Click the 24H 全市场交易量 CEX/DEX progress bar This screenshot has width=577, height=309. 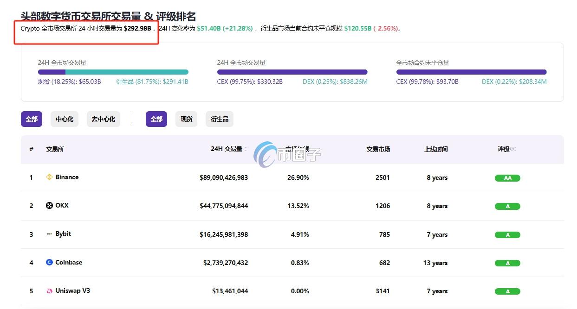[x=292, y=72]
